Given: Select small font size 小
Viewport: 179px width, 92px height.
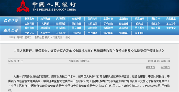Looking at the screenshot, I should pyautogui.click(x=22, y=61).
